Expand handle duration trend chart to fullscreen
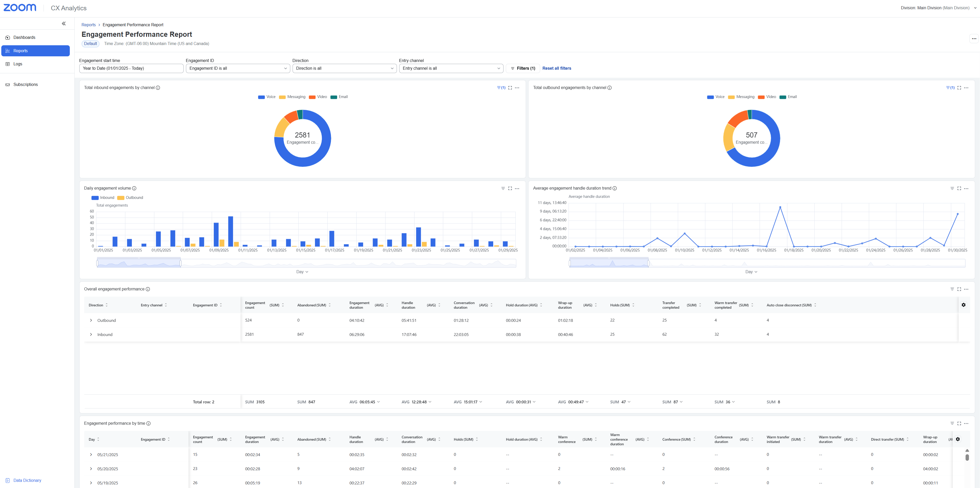The width and height of the screenshot is (980, 488). (959, 189)
